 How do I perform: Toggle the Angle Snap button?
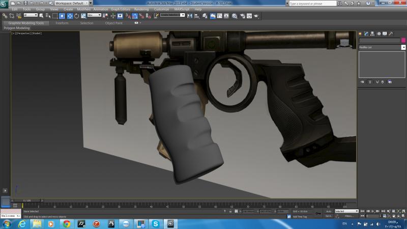pyautogui.click(x=135, y=16)
